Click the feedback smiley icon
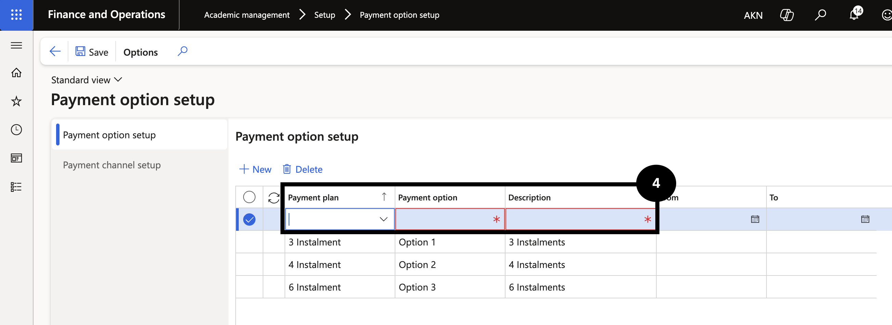This screenshot has width=892, height=325. click(x=887, y=15)
